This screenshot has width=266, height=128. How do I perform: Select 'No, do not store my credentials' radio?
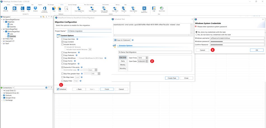196,35
